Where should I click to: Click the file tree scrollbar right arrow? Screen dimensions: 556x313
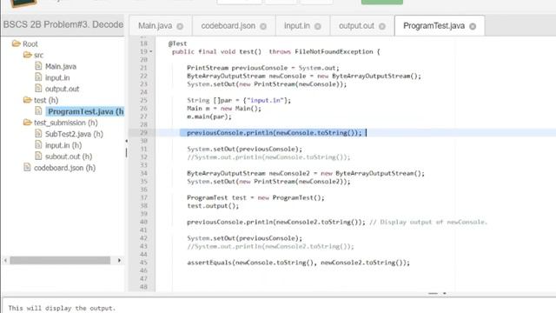pos(119,260)
